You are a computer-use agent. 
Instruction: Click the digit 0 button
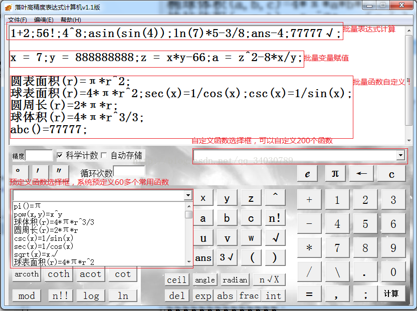(x=393, y=271)
